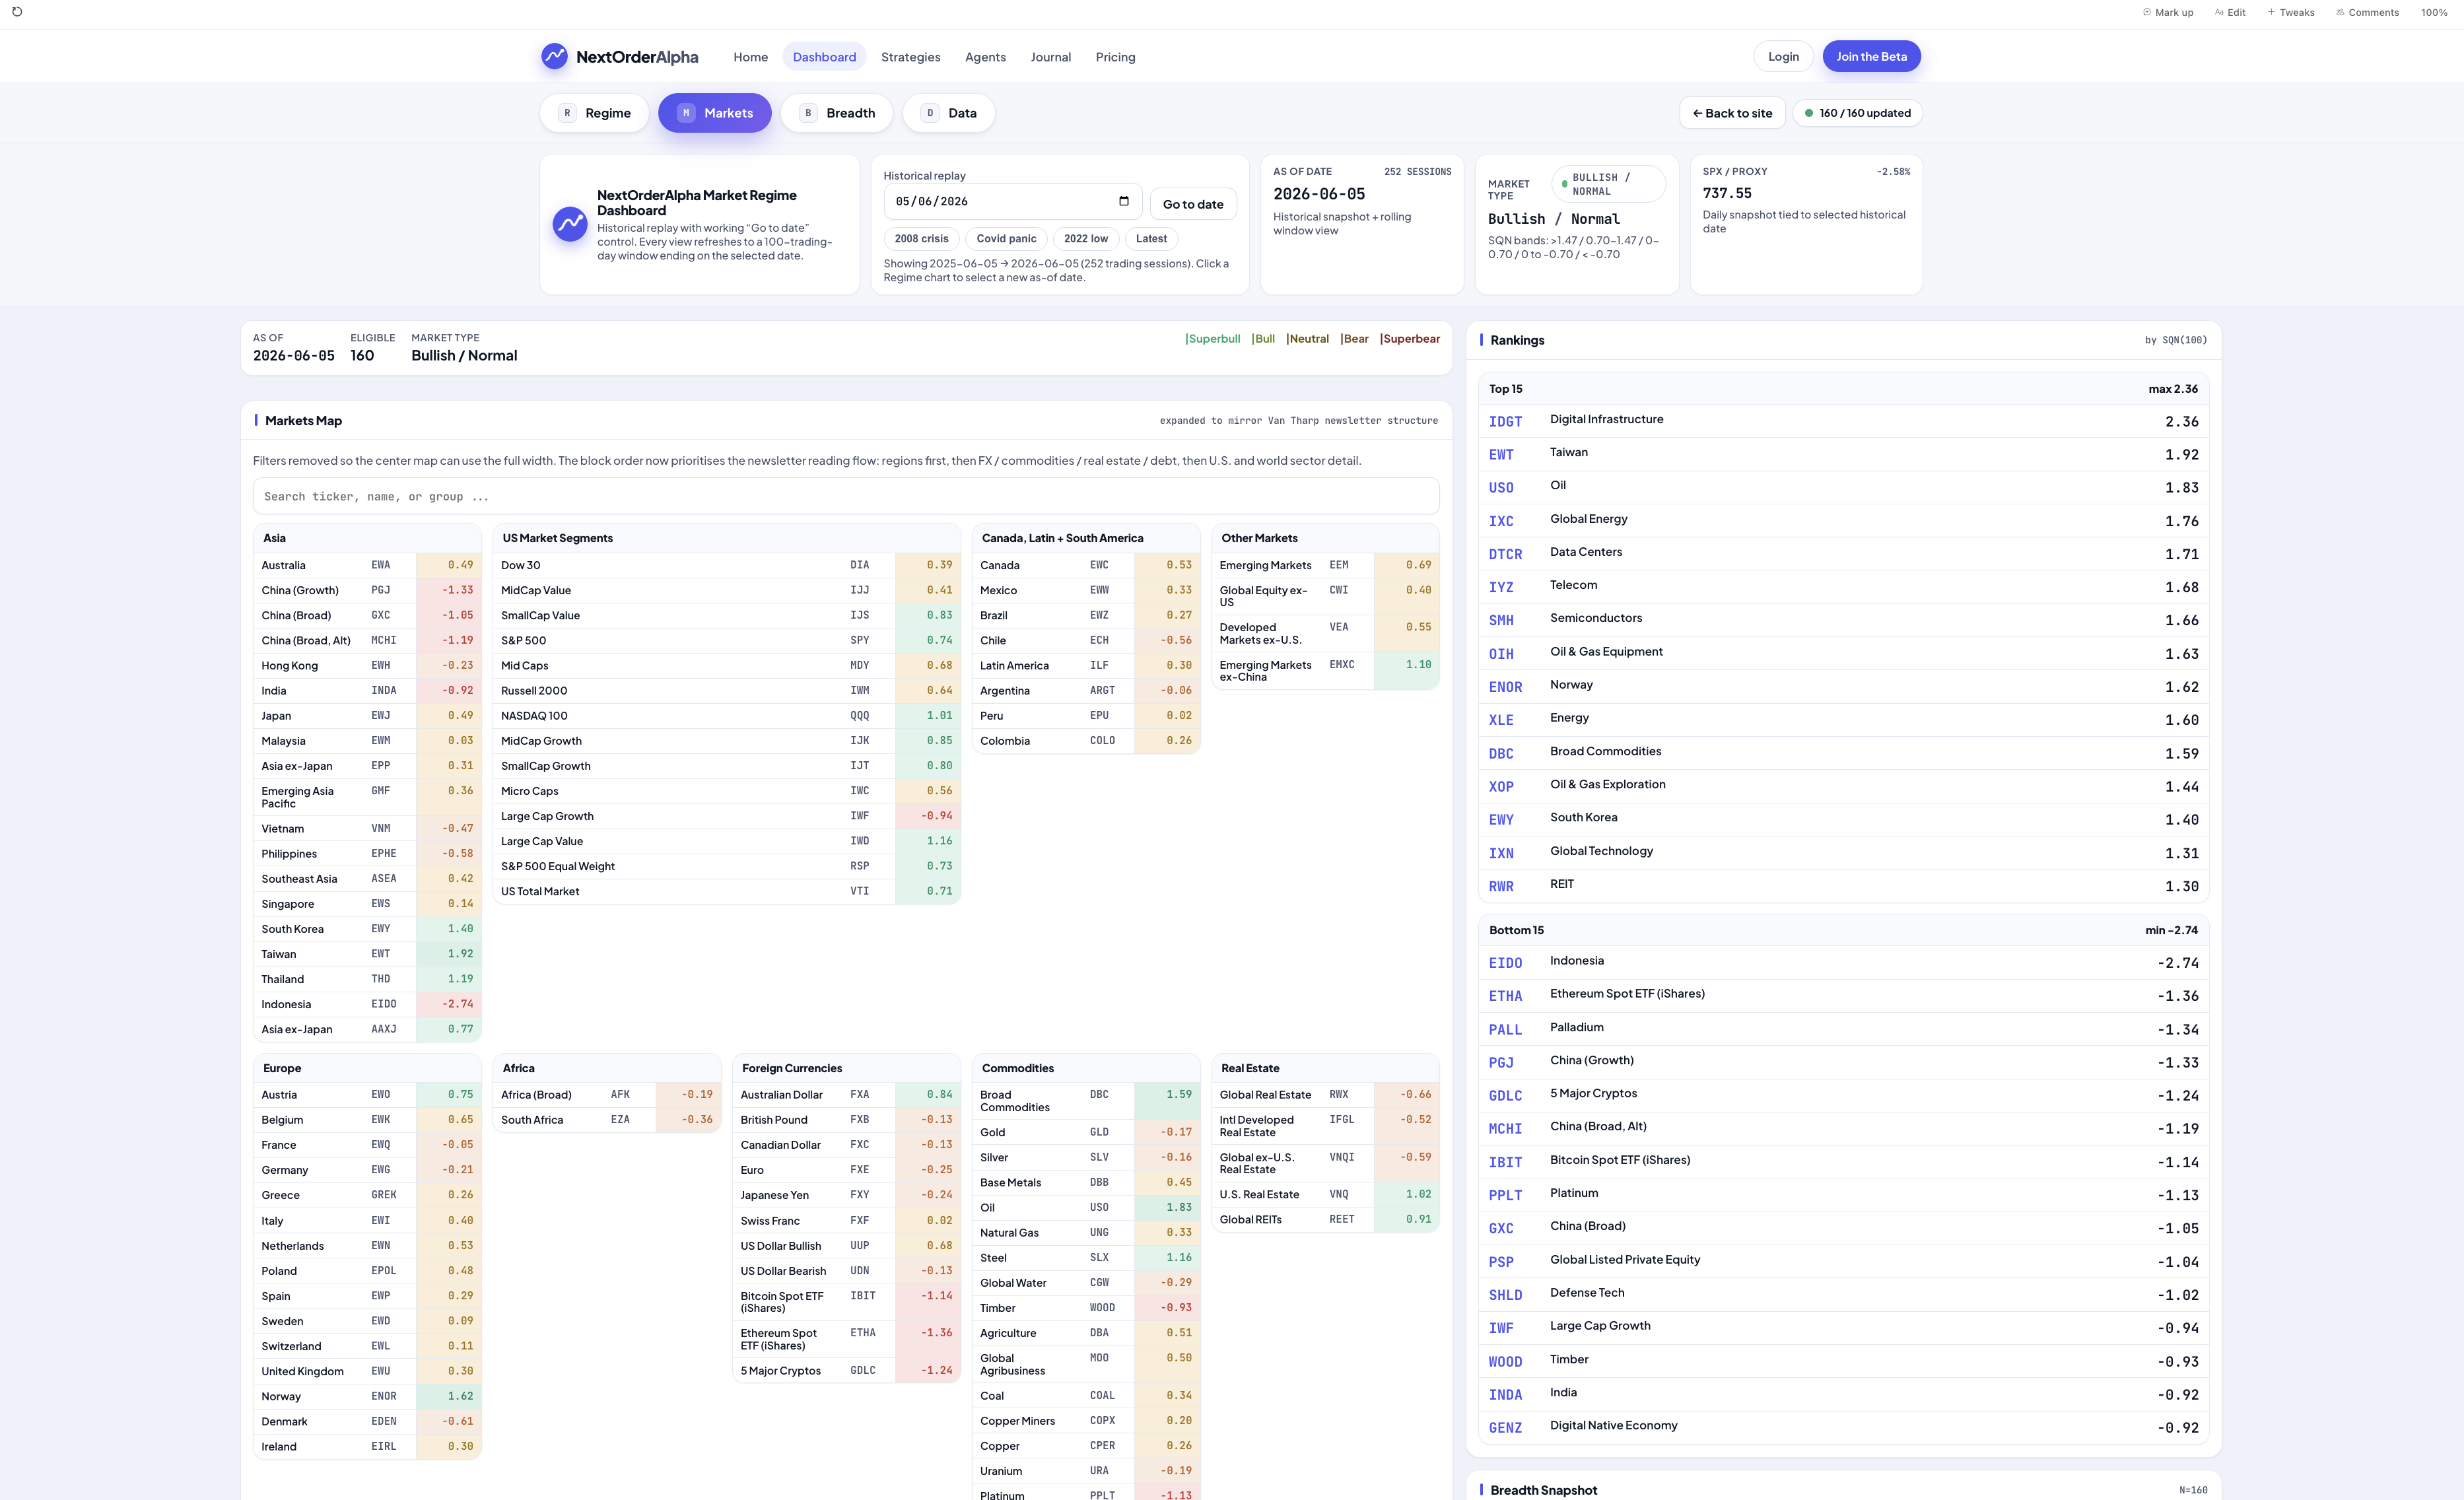Click the 160 / 160 updated status pill
The height and width of the screenshot is (1500, 2464).
click(1857, 113)
